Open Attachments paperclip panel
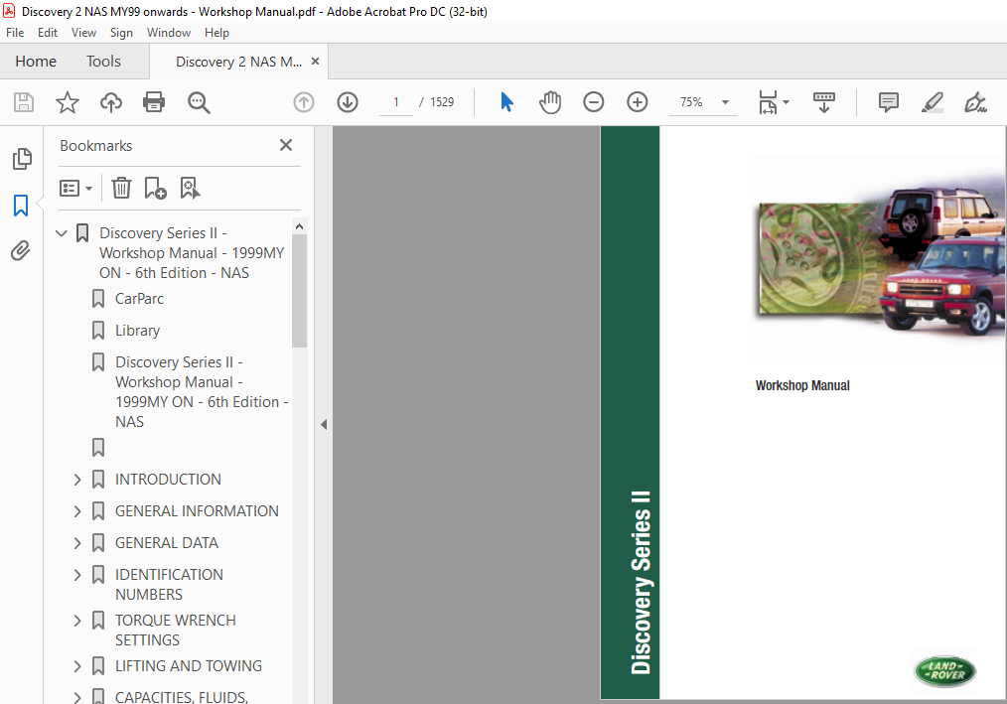The height and width of the screenshot is (704, 1007). 21,251
